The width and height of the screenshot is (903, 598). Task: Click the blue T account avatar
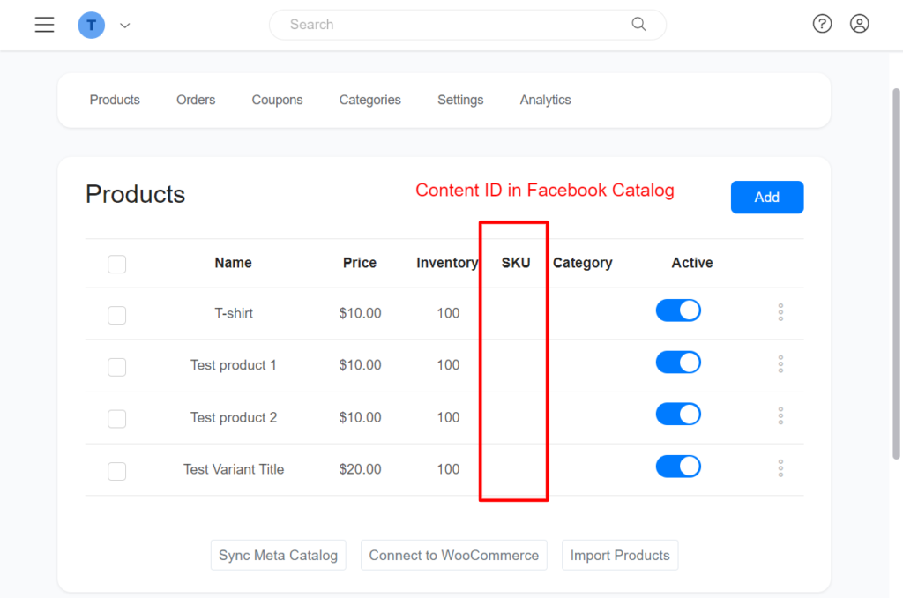click(x=91, y=25)
